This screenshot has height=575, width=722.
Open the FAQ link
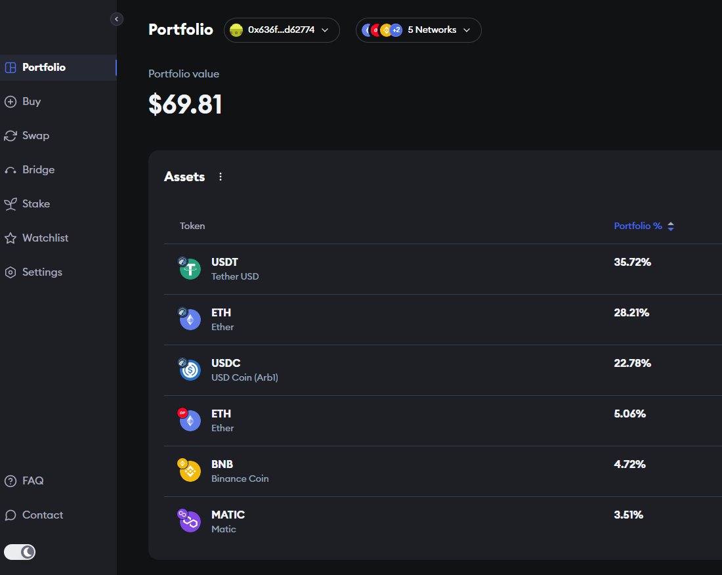(33, 481)
